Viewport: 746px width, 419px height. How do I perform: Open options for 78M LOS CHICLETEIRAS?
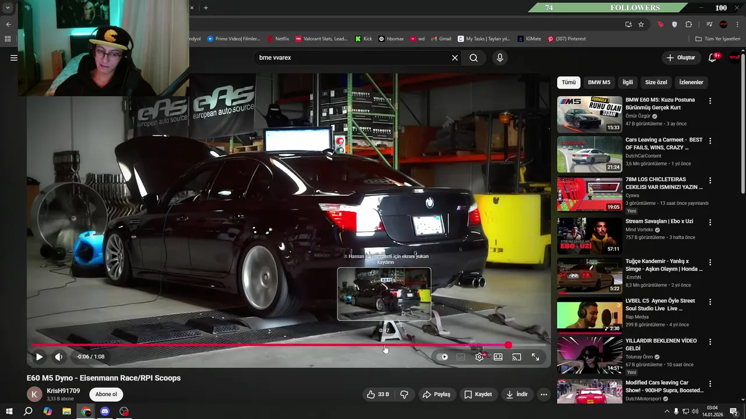(710, 180)
